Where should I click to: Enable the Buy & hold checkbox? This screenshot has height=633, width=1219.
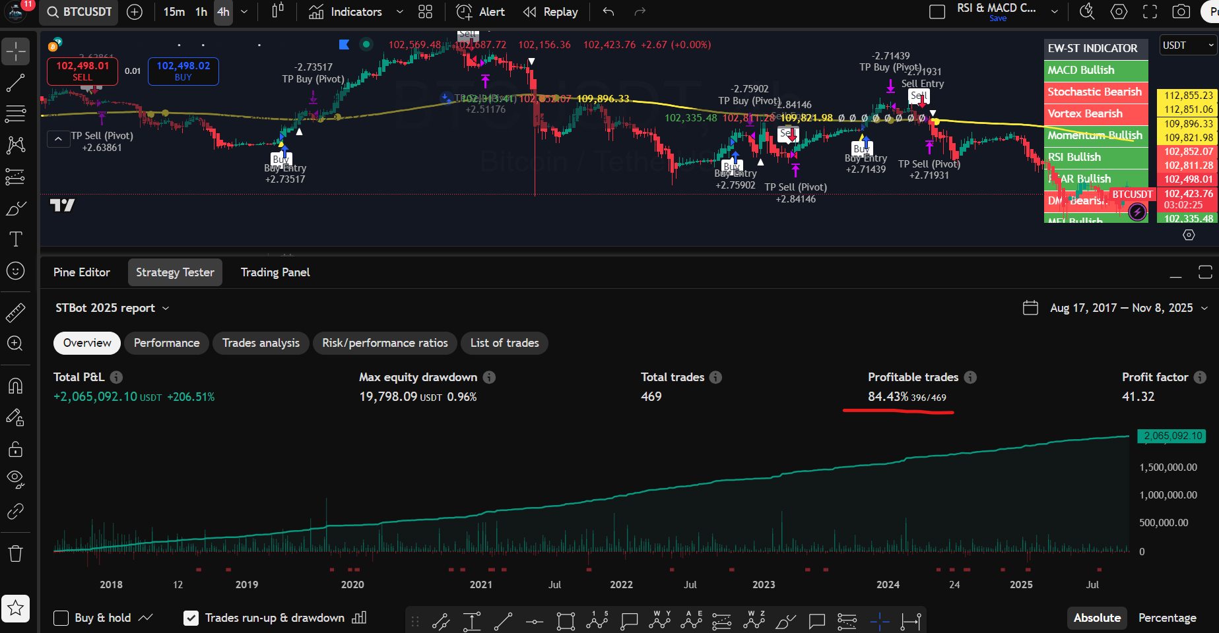[61, 618]
